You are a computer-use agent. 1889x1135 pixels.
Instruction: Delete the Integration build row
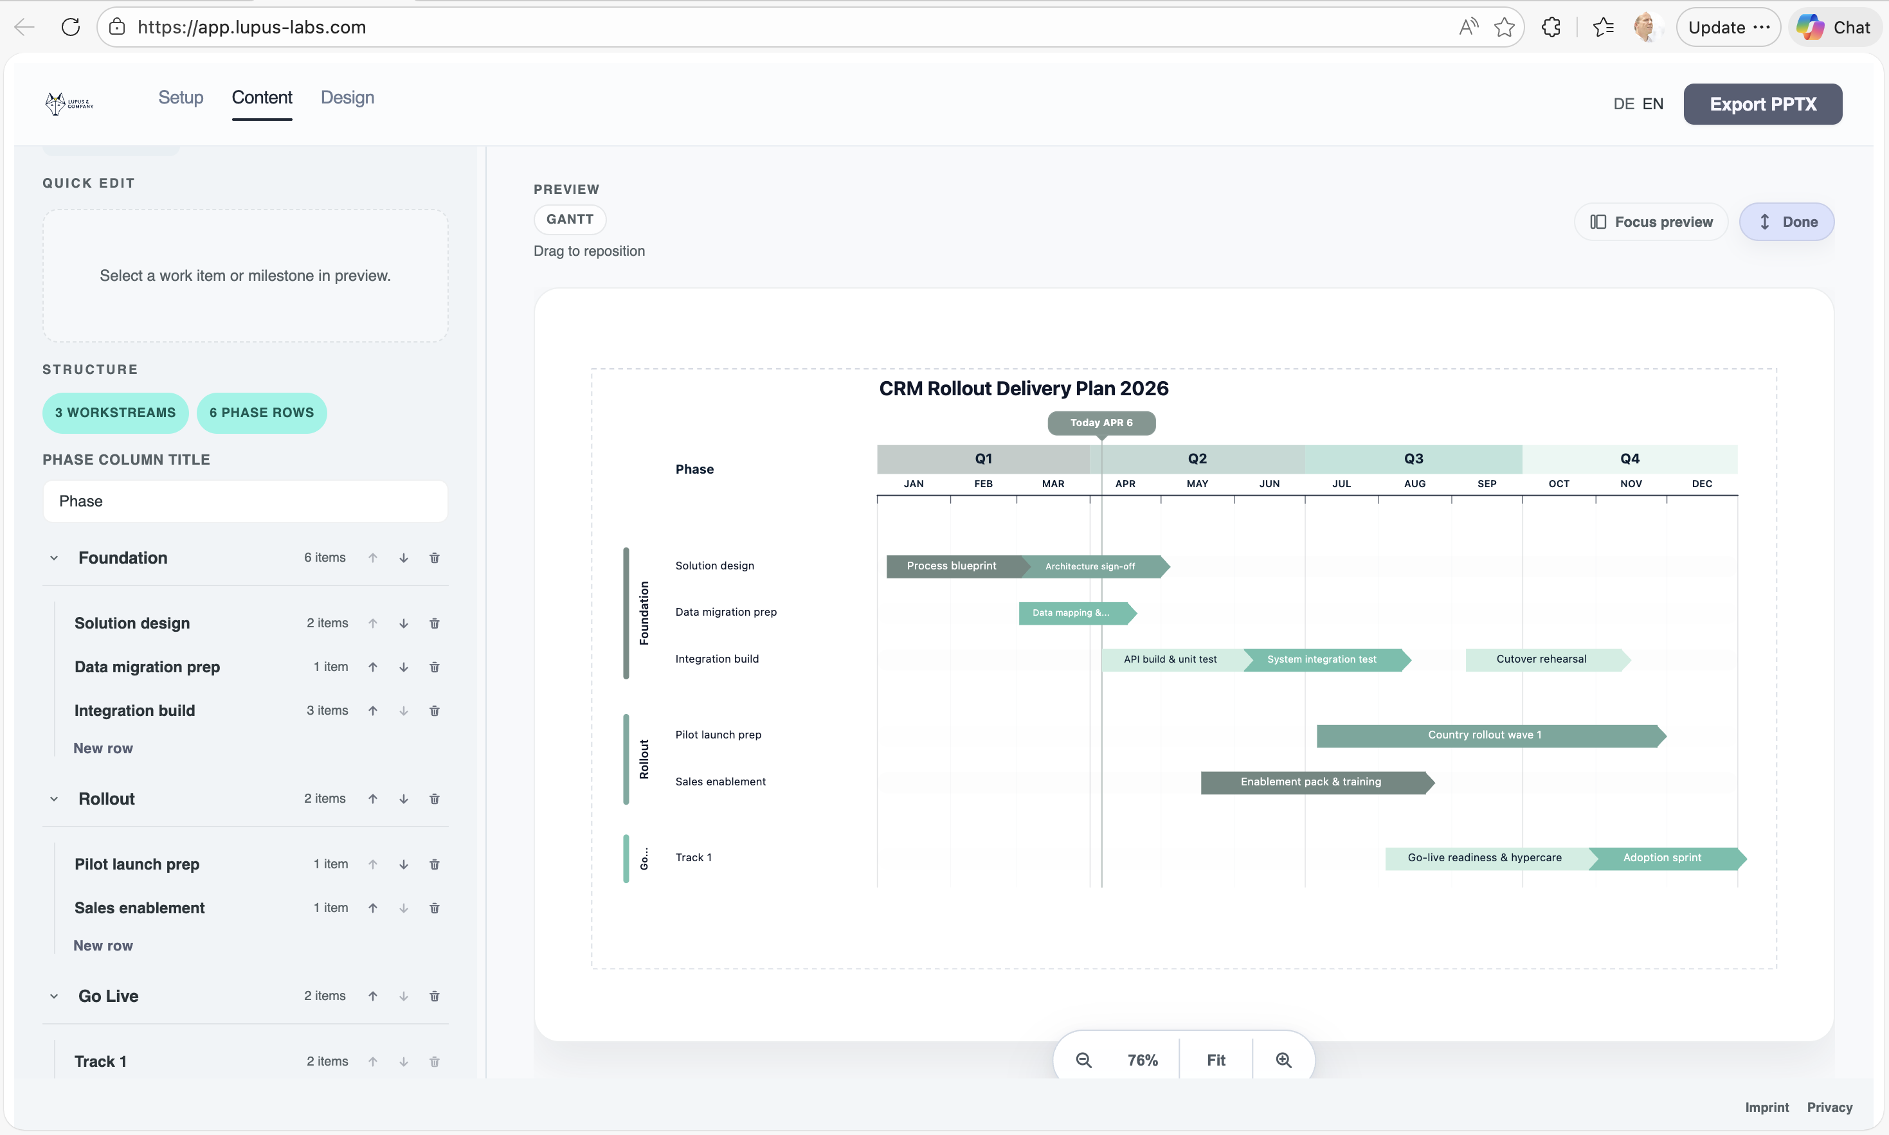coord(435,711)
